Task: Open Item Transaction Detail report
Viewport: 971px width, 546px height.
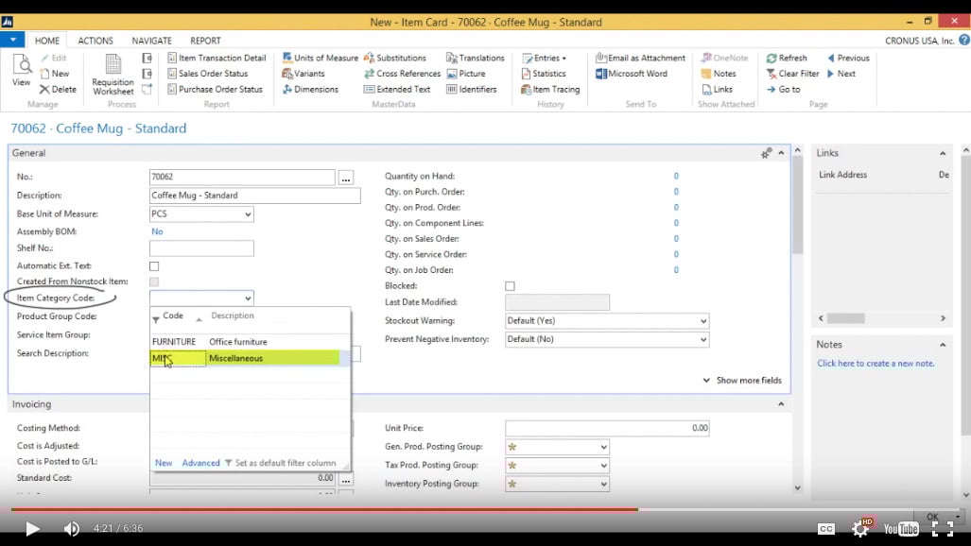Action: pyautogui.click(x=217, y=58)
